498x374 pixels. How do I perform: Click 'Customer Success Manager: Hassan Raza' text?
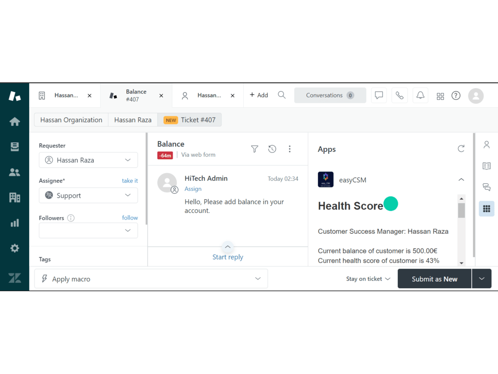[383, 231]
